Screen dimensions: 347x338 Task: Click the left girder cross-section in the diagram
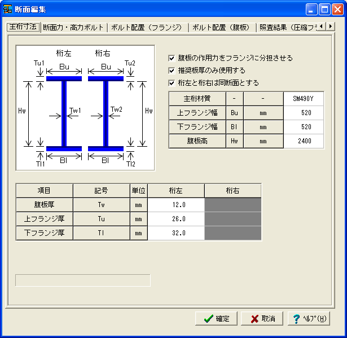click(64, 113)
